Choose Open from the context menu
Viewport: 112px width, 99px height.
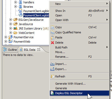pyautogui.click(x=80, y=15)
